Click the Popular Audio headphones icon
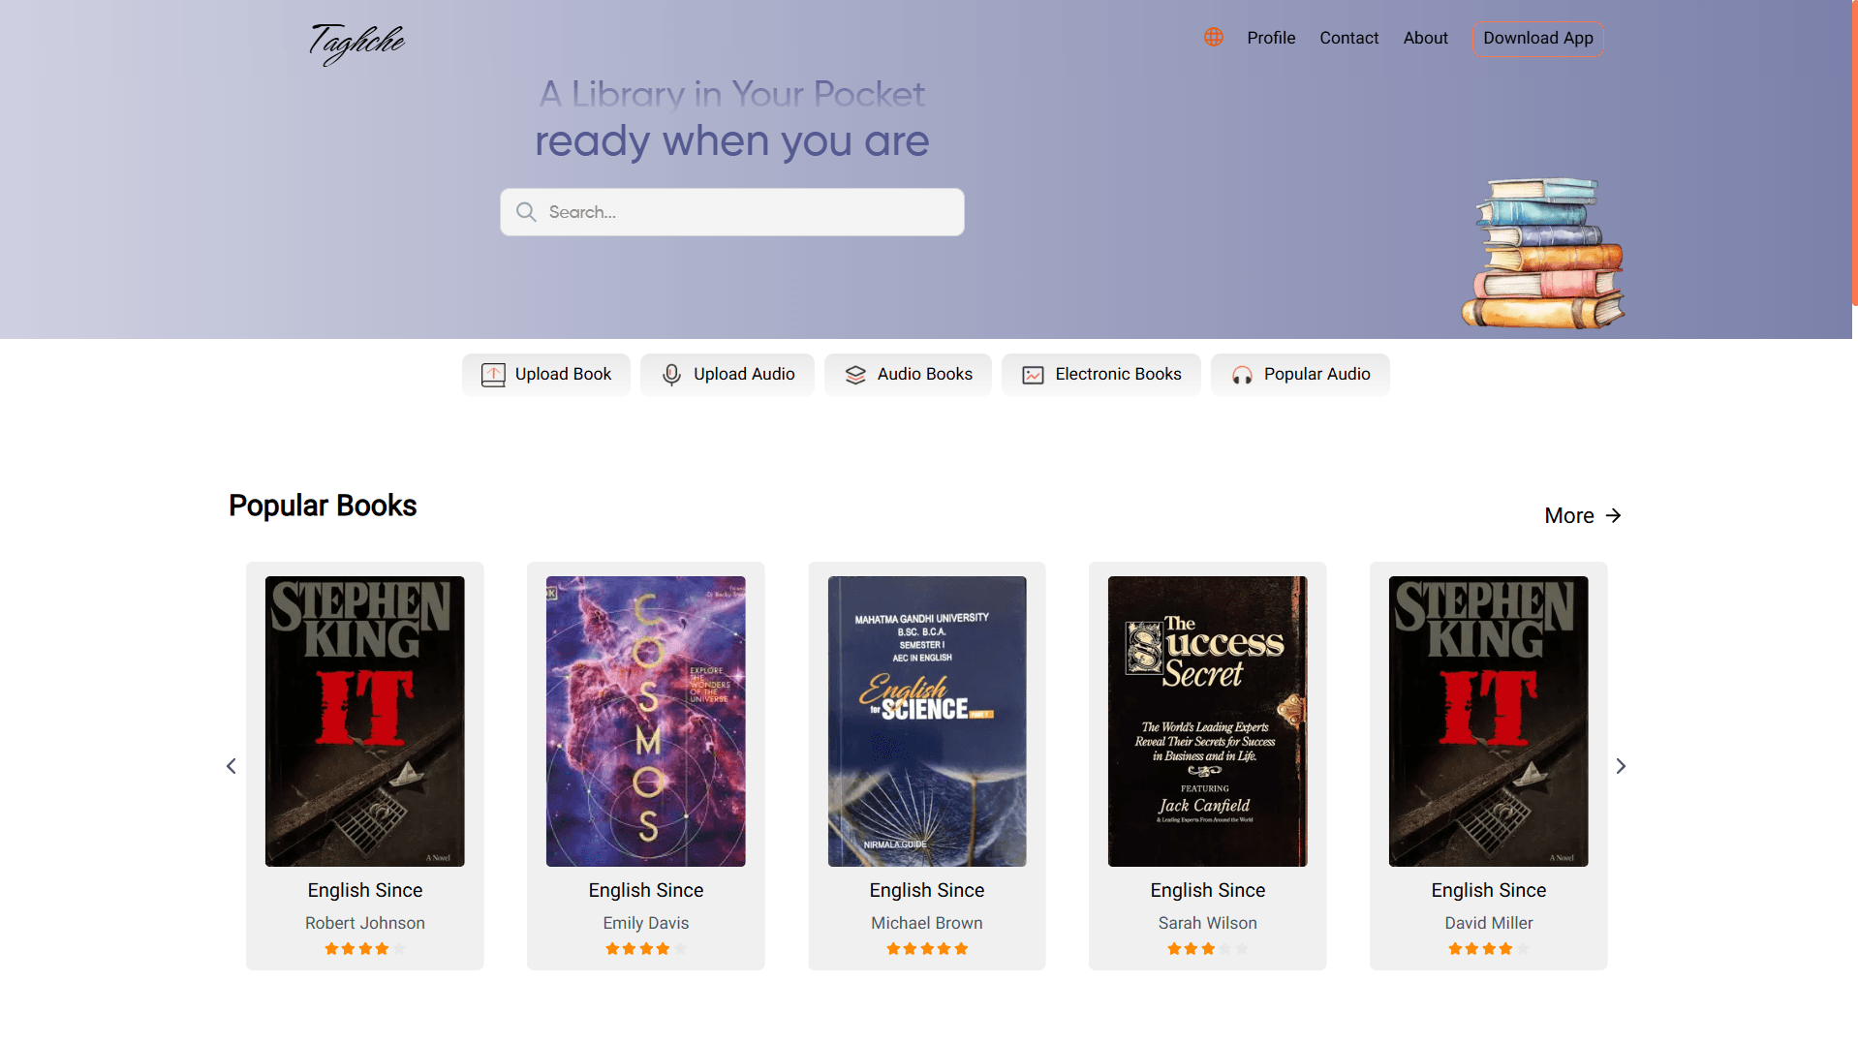The height and width of the screenshot is (1044, 1858). coord(1242,375)
